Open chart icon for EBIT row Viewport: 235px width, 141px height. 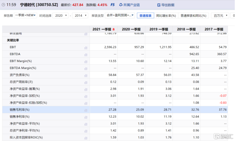click(86, 48)
